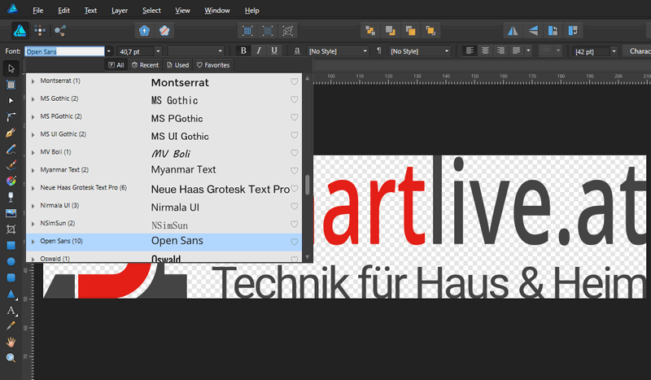Select the Pen tool
Screen dimensions: 651x380
click(11, 133)
